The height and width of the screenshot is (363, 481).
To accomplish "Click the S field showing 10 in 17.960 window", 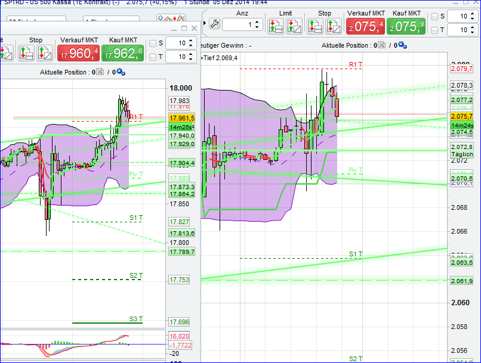I will [x=181, y=43].
